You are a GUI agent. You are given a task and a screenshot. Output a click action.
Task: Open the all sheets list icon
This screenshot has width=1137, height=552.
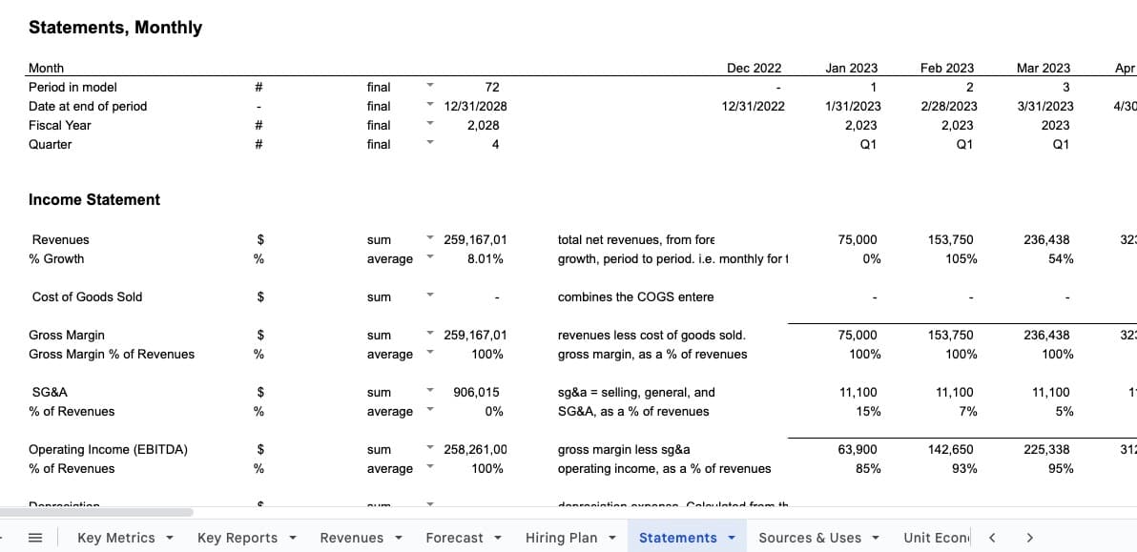pos(35,538)
